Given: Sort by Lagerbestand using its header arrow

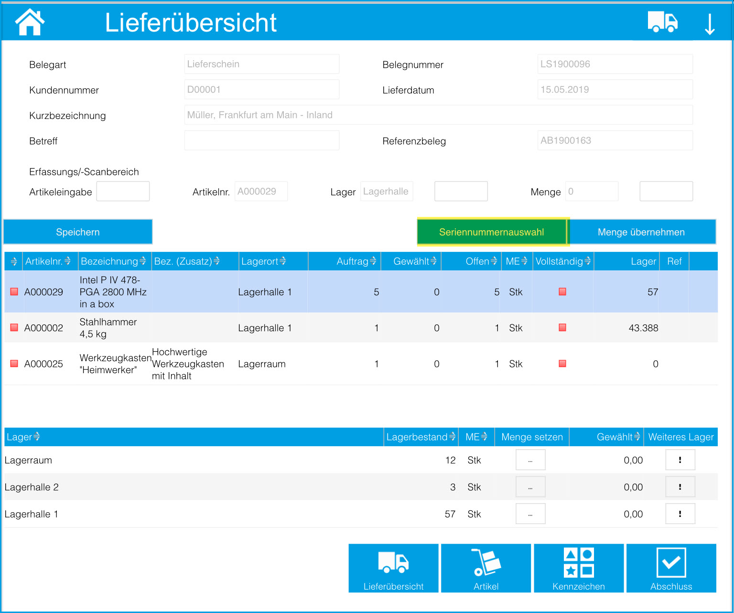Looking at the screenshot, I should tap(452, 437).
